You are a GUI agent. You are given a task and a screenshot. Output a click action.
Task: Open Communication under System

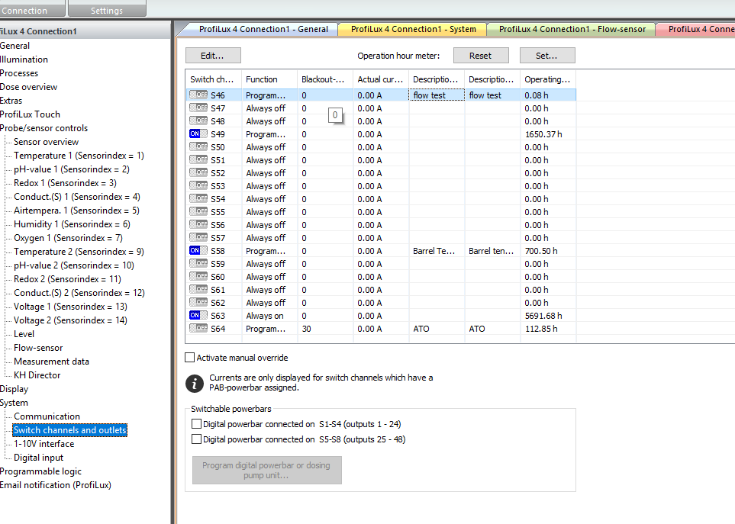47,416
